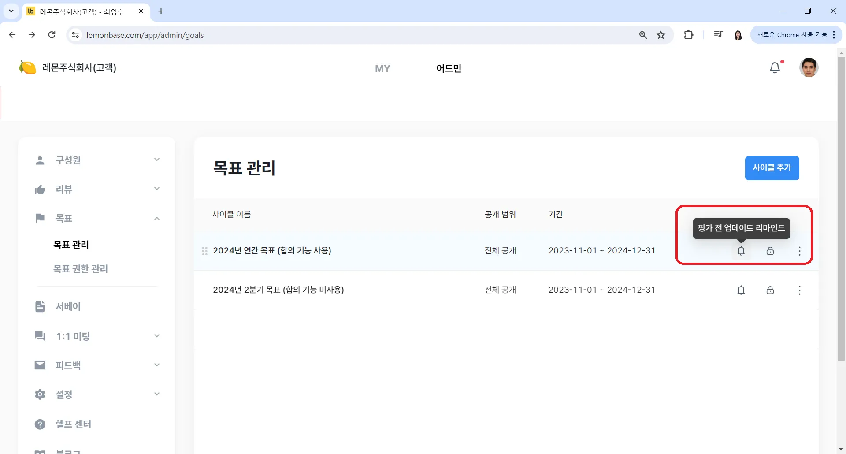Bookmark this page with star icon

tap(661, 35)
